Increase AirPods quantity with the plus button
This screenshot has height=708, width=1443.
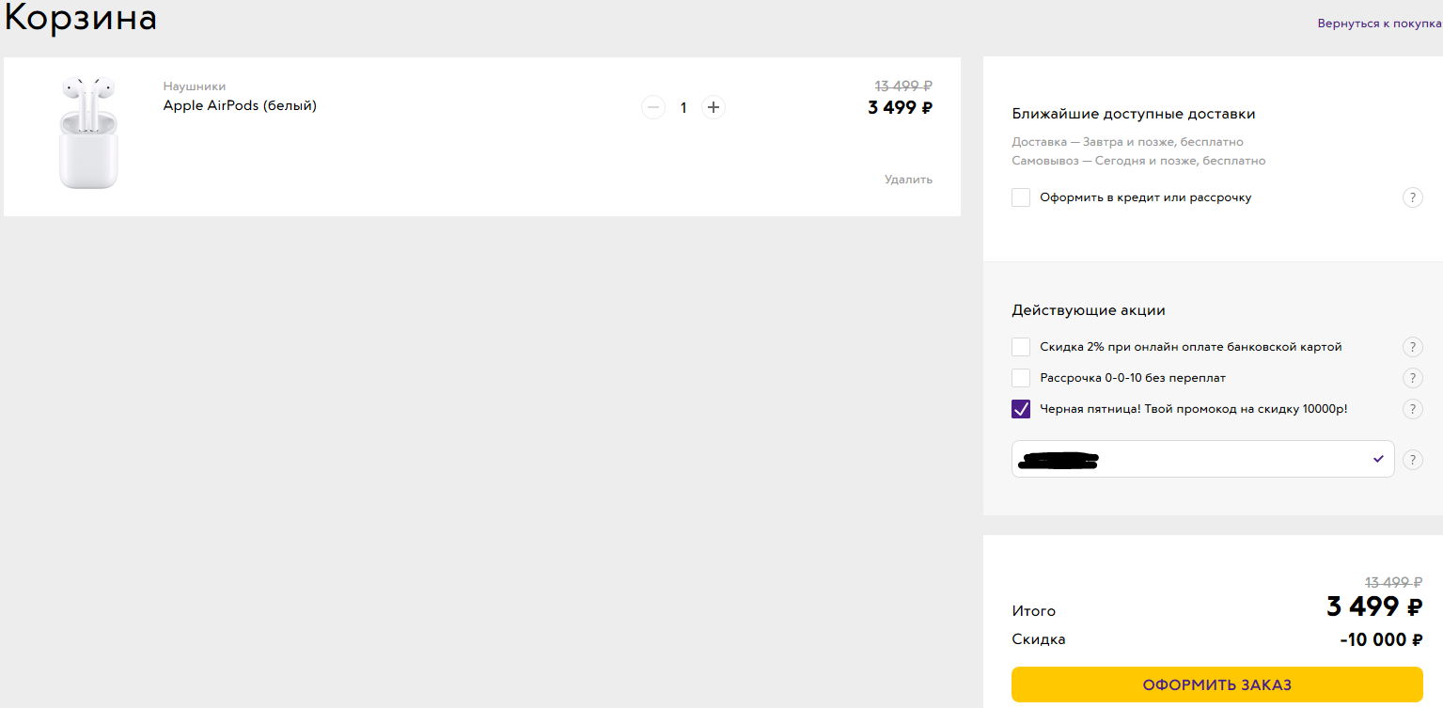pyautogui.click(x=714, y=107)
